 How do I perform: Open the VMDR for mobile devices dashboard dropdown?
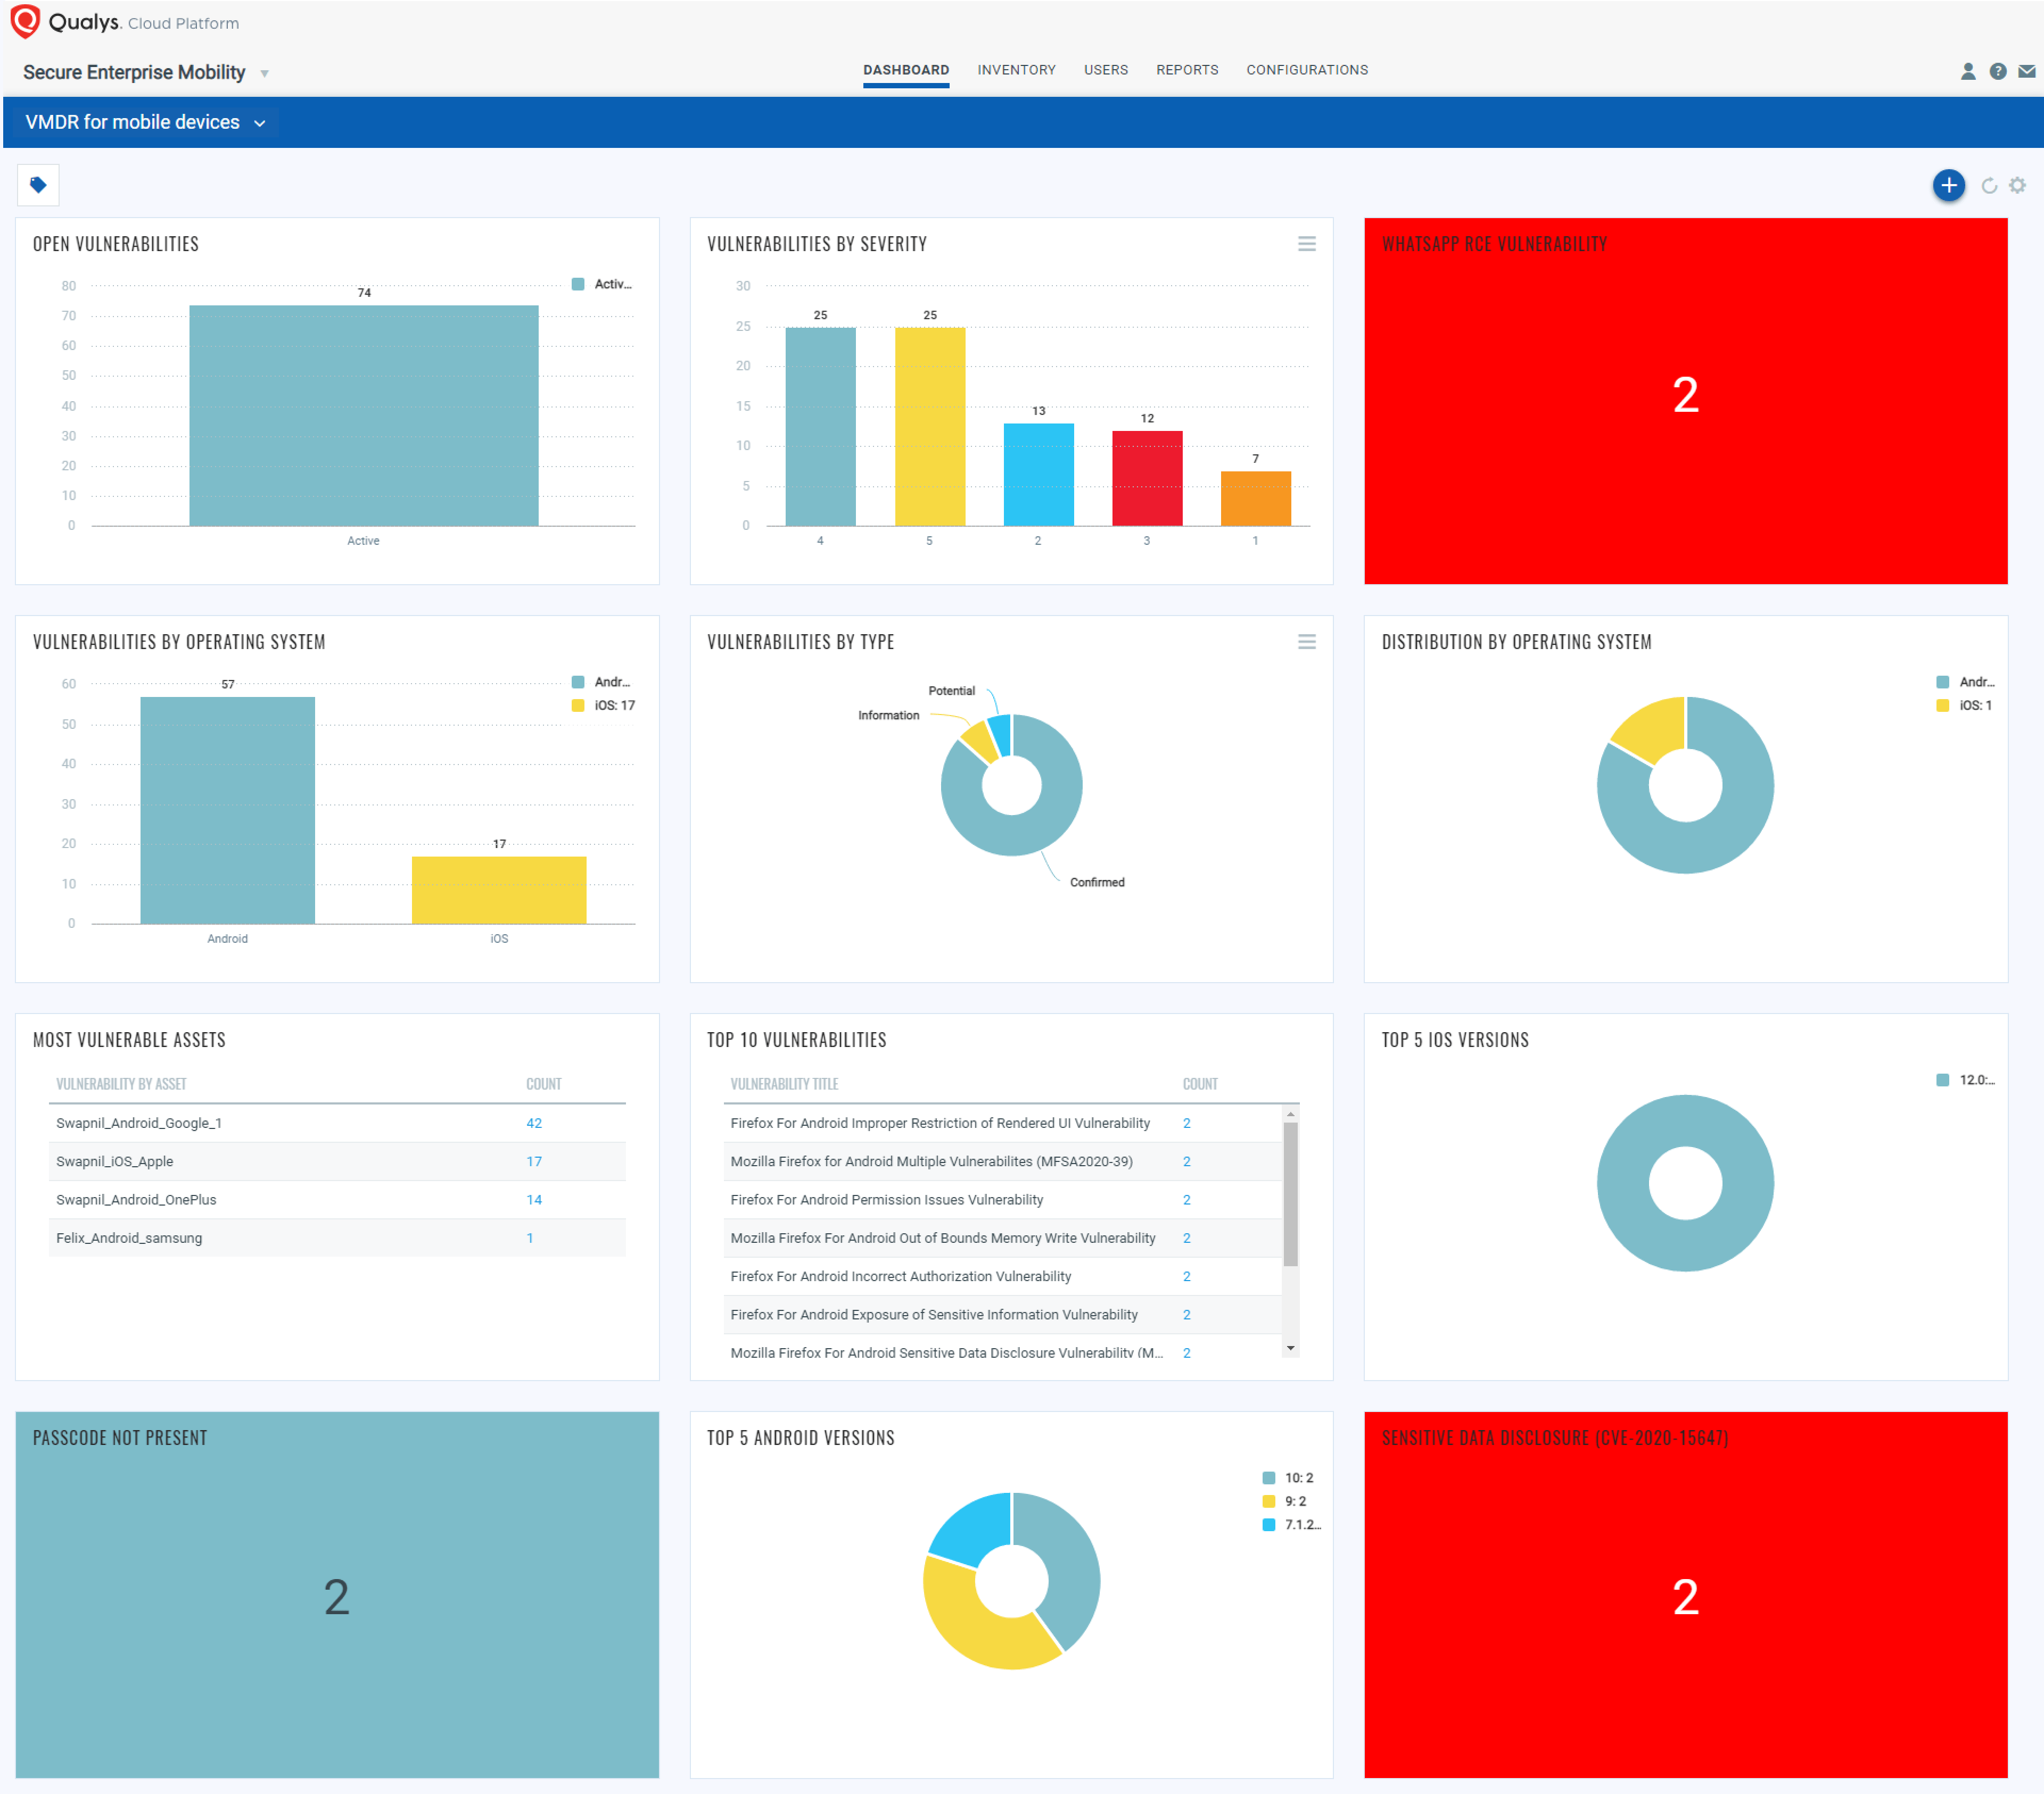pyautogui.click(x=146, y=122)
